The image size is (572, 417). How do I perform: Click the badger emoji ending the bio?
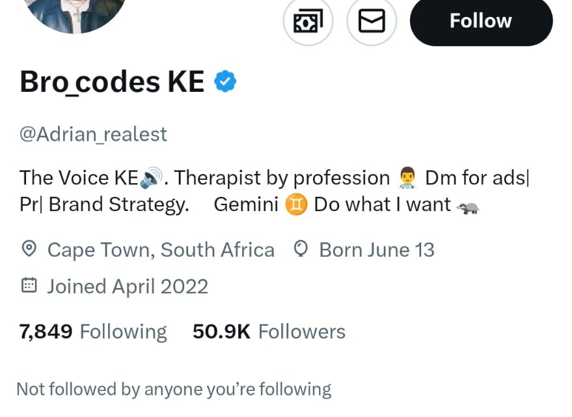coord(468,207)
